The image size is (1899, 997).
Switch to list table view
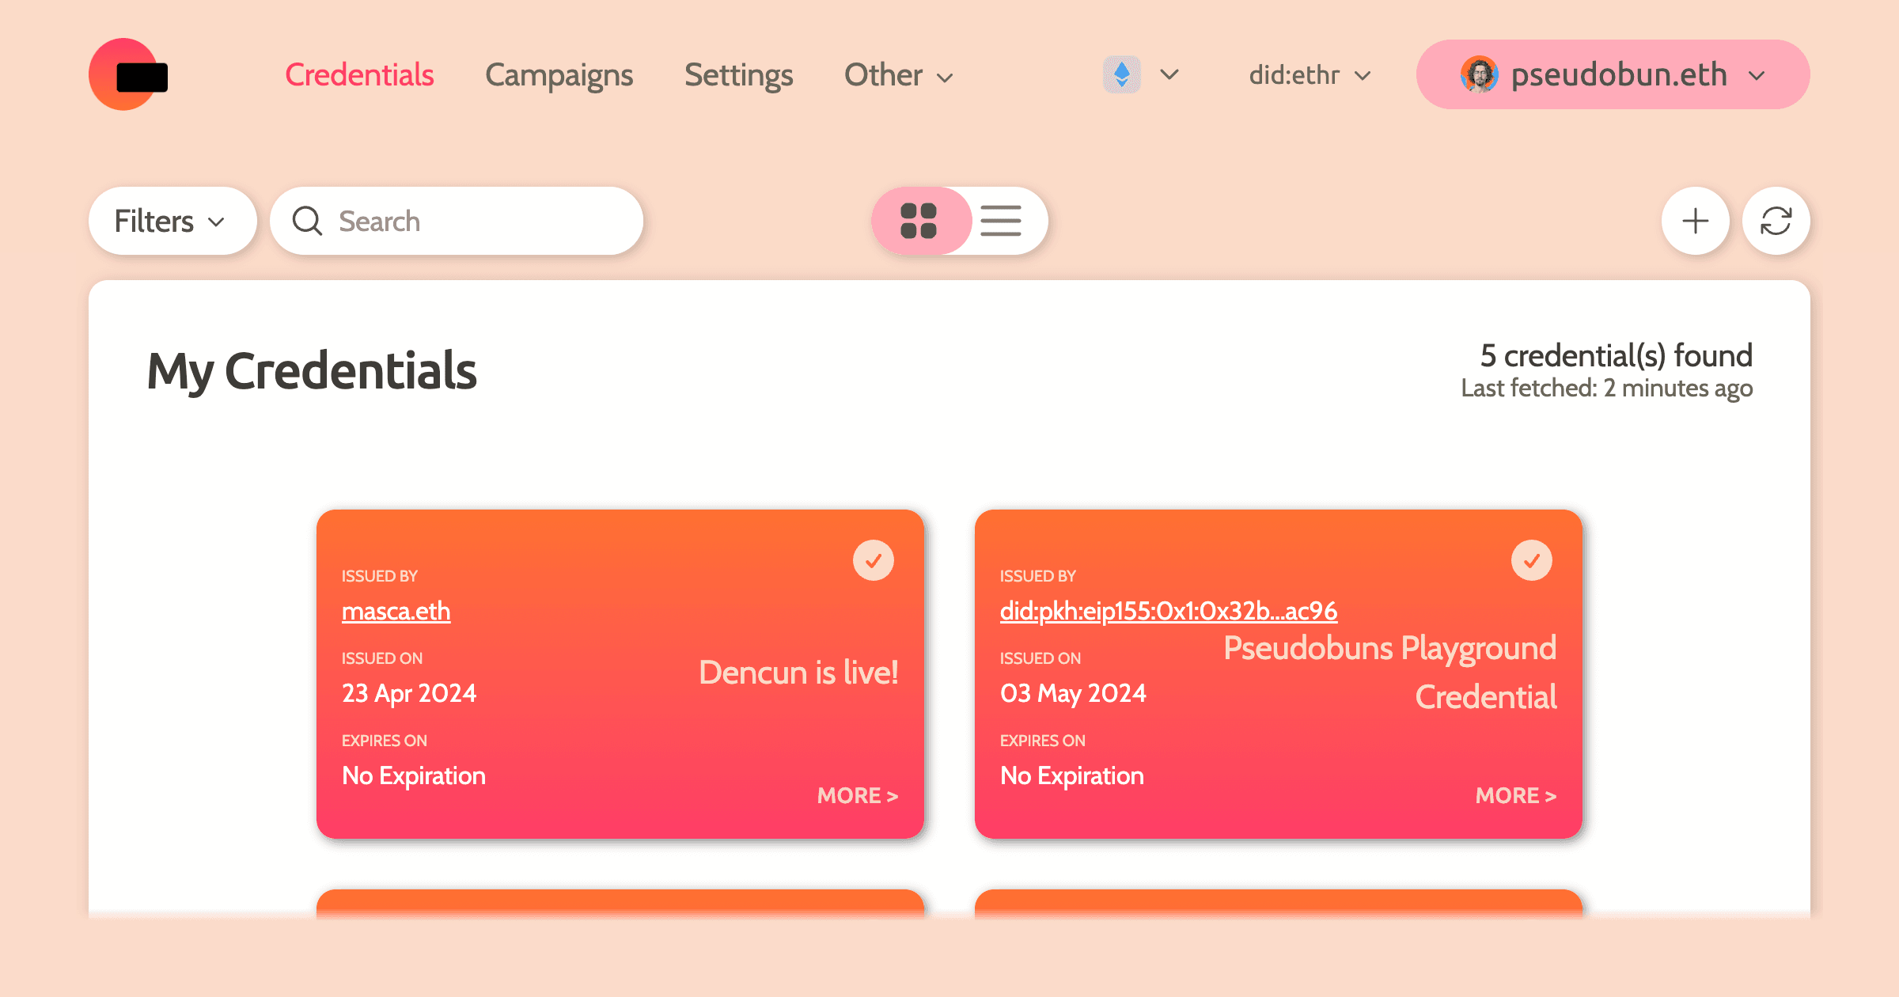point(1001,221)
